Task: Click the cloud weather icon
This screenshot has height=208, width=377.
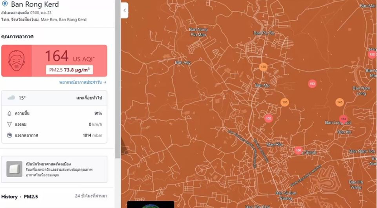Action: tap(11, 98)
